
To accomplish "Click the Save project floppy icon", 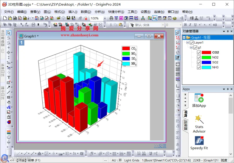I will [x=68, y=18].
